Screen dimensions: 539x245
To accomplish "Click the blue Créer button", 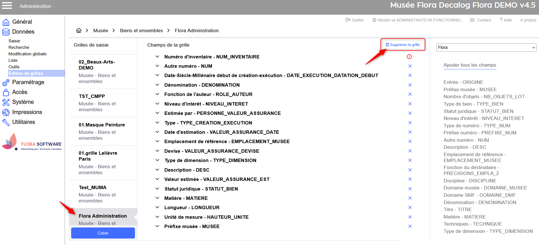I will [103, 233].
